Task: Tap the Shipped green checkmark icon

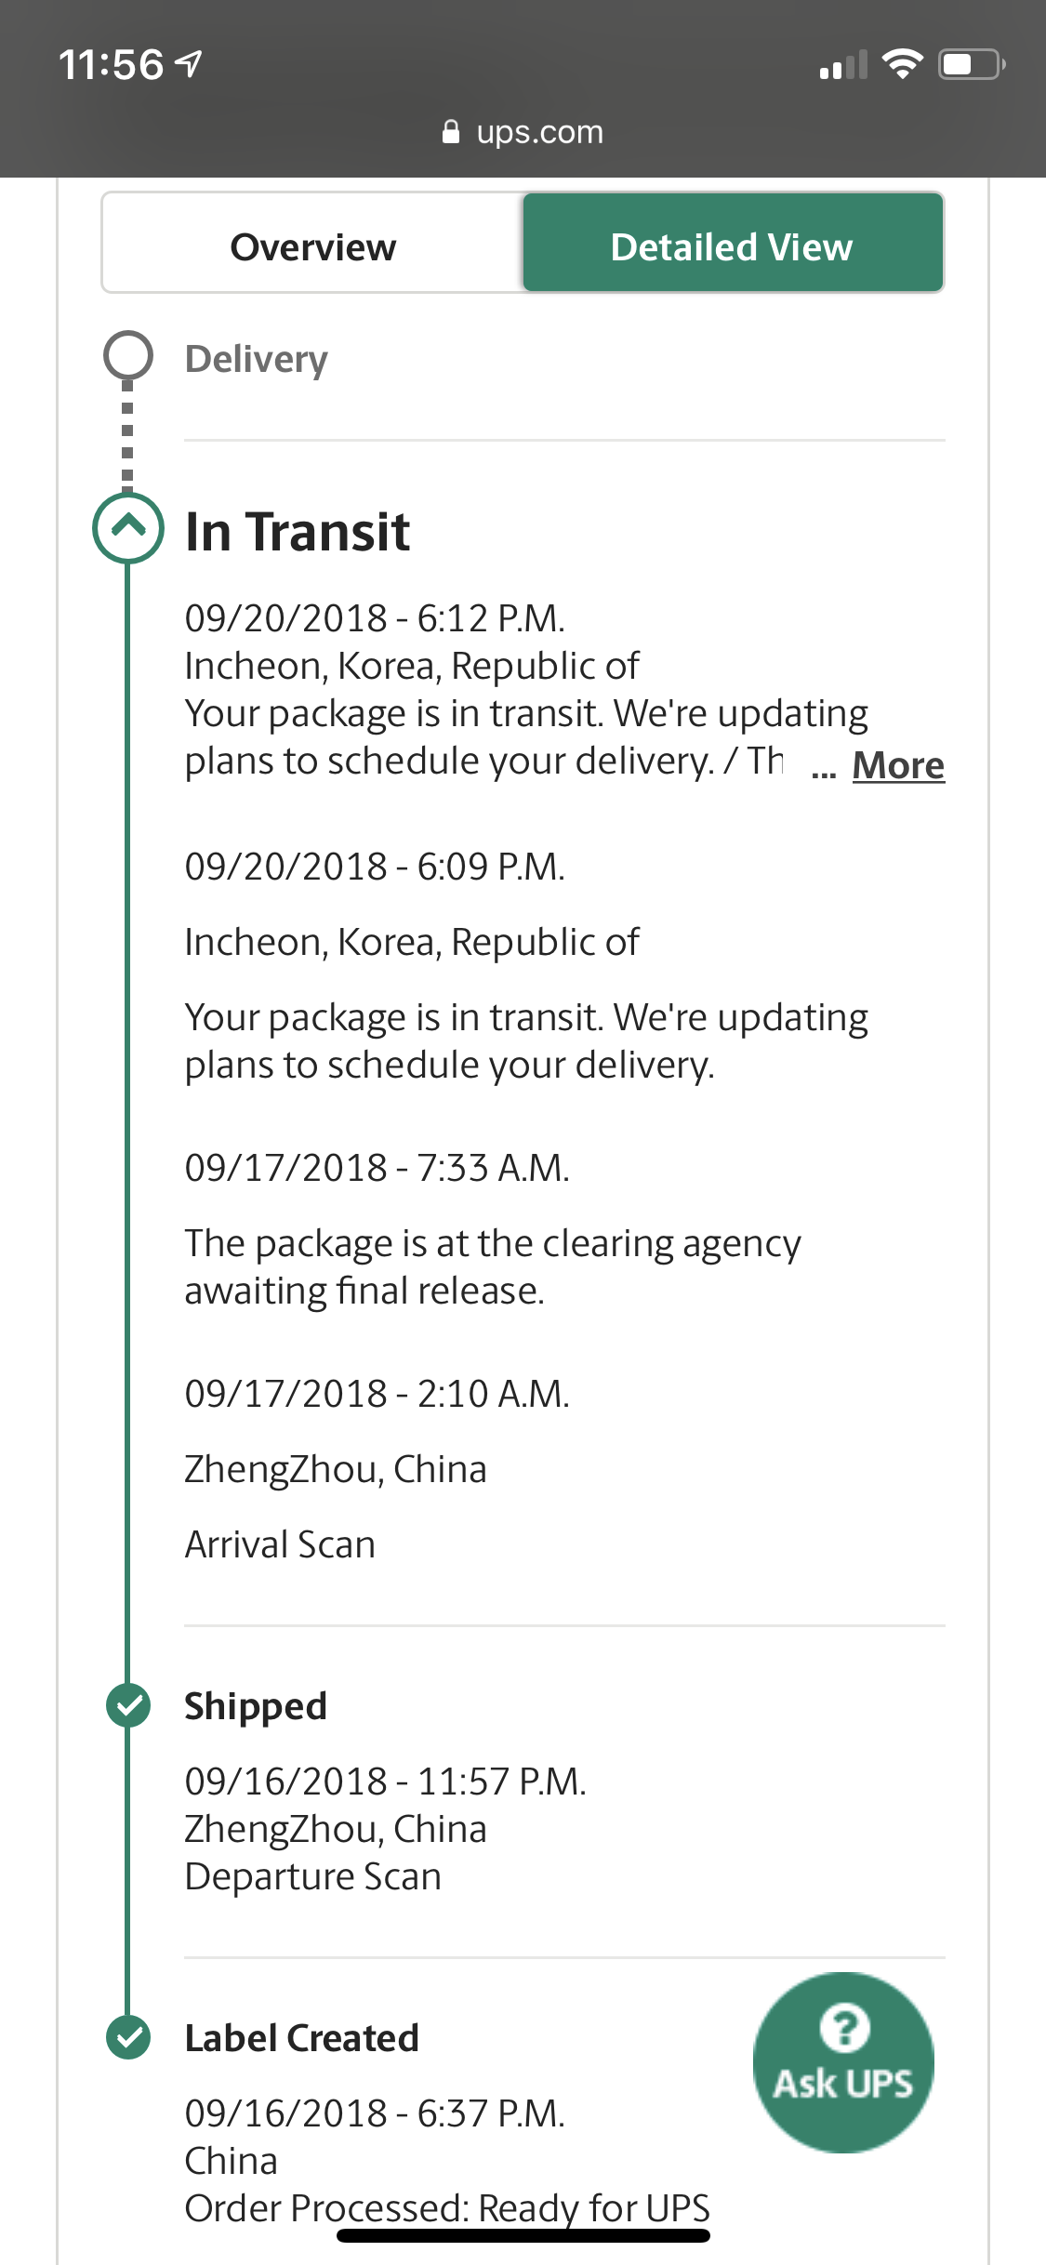Action: click(x=128, y=1705)
